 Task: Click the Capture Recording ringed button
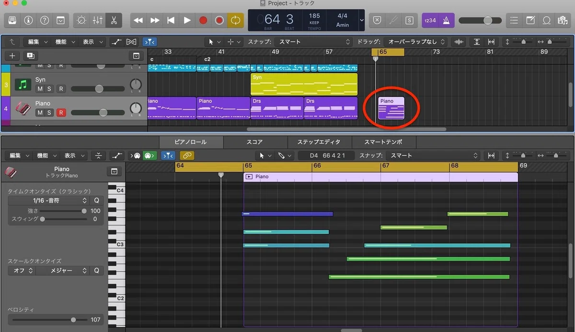[x=219, y=20]
